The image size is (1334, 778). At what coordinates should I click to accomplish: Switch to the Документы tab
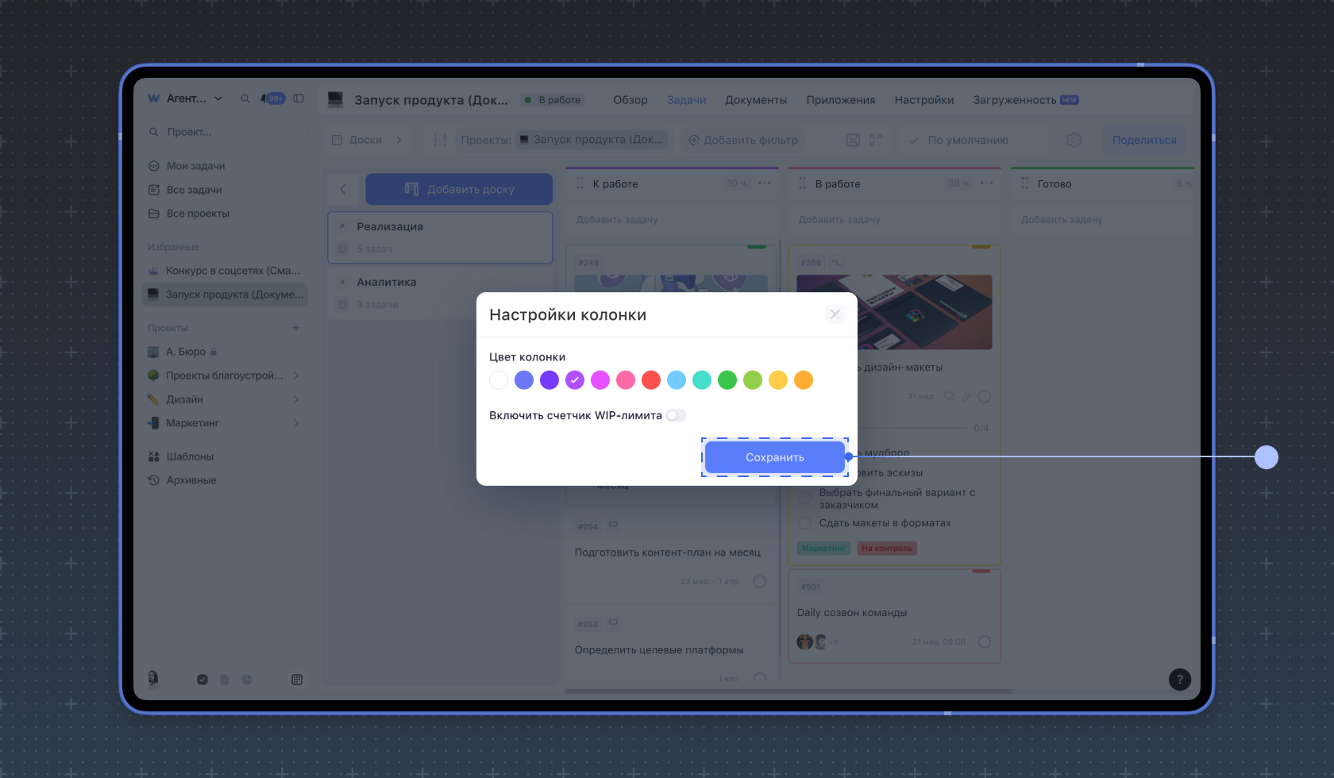point(755,100)
